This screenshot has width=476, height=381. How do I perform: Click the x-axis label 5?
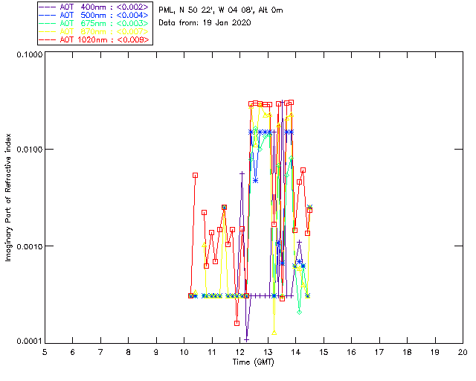[x=45, y=352]
